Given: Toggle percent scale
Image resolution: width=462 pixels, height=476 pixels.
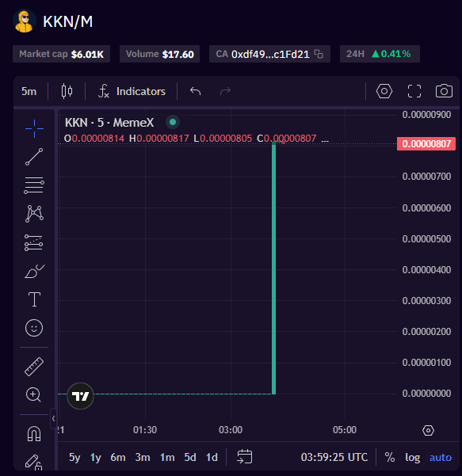Looking at the screenshot, I should point(390,457).
